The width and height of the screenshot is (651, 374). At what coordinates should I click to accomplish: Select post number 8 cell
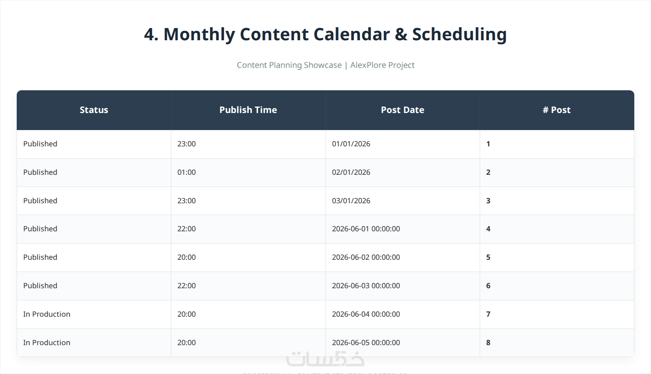557,343
